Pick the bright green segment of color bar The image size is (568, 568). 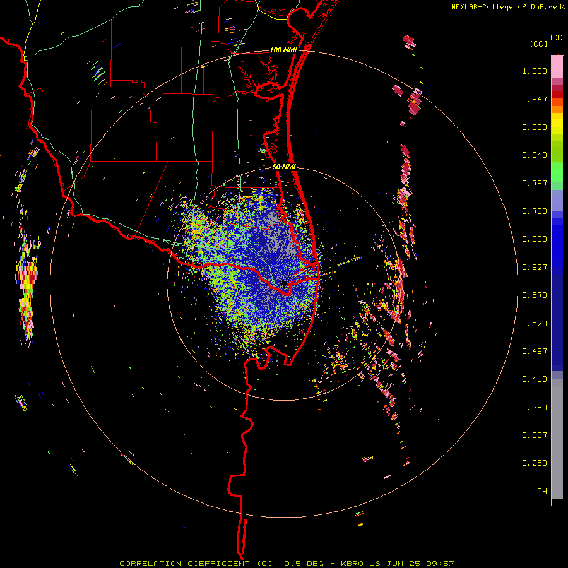click(557, 172)
